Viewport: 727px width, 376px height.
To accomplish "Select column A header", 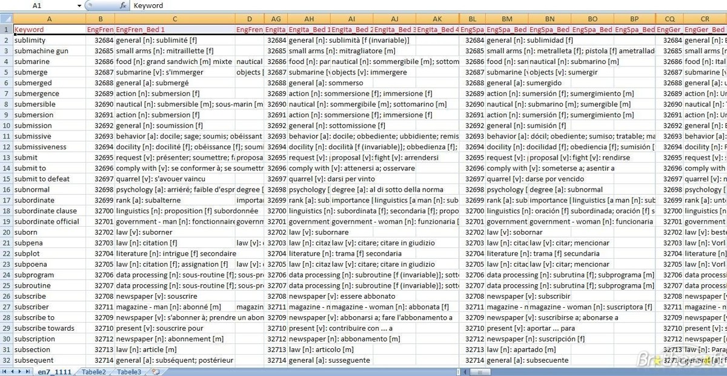I will [x=49, y=19].
